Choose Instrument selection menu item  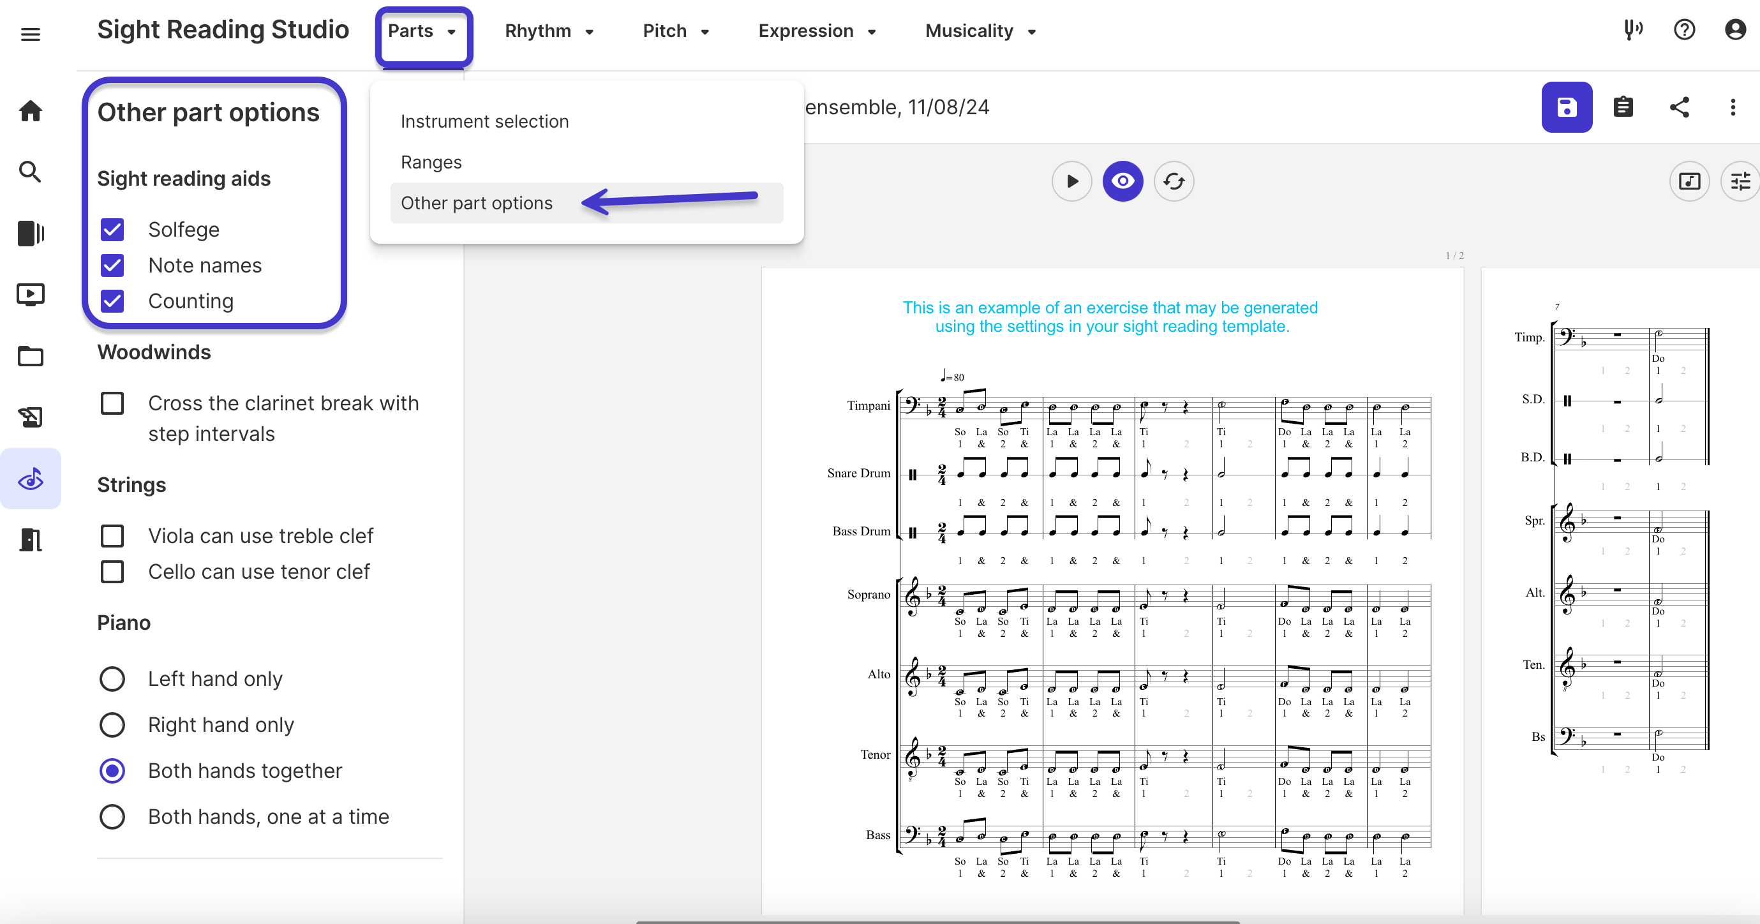pyautogui.click(x=484, y=122)
